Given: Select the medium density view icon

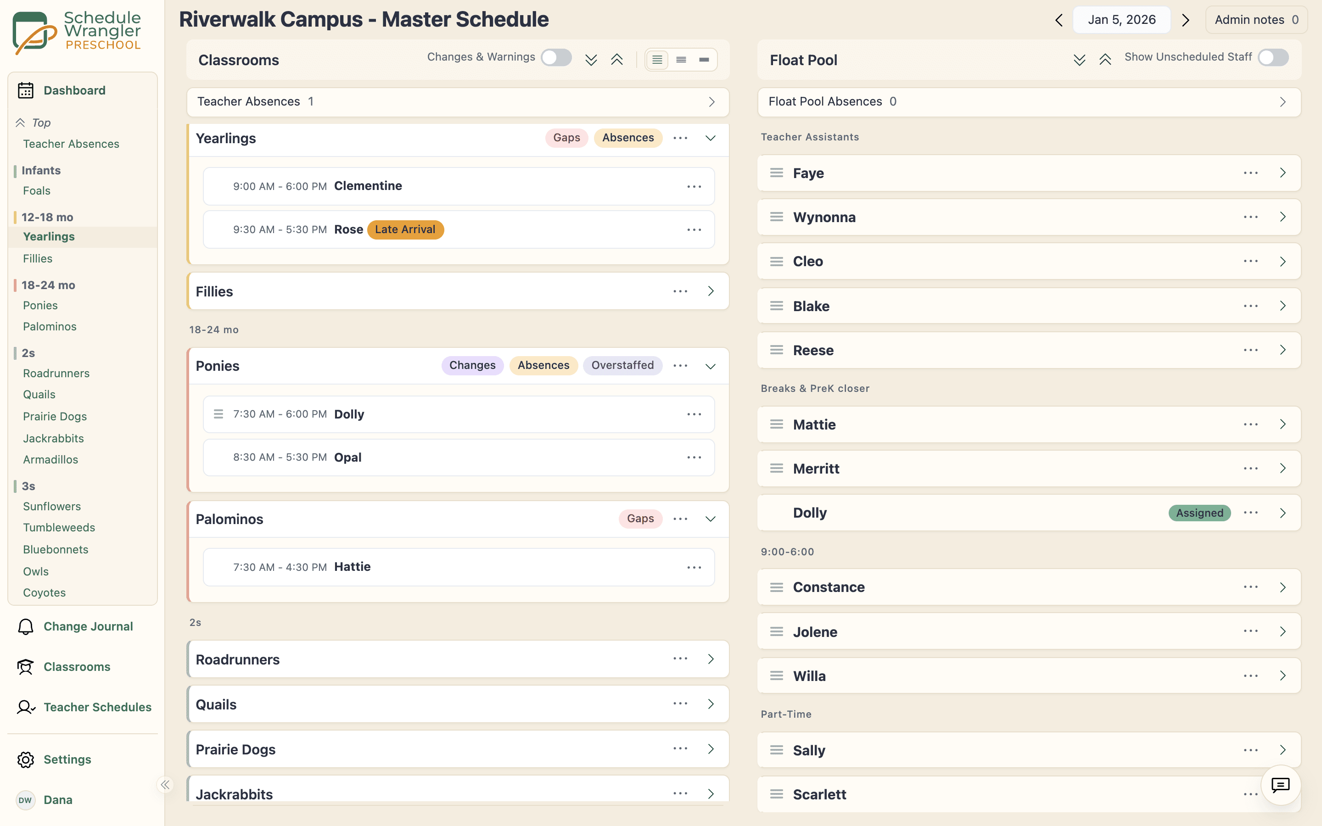Looking at the screenshot, I should click(681, 60).
